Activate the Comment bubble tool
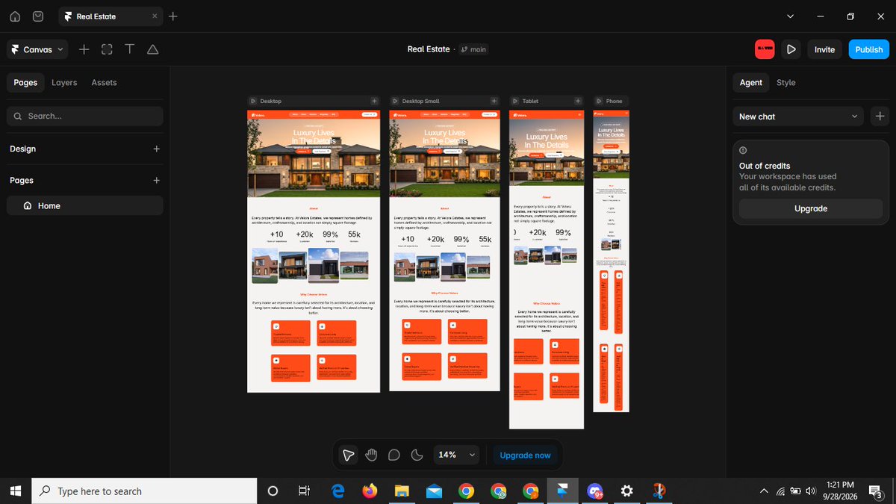 (x=394, y=455)
